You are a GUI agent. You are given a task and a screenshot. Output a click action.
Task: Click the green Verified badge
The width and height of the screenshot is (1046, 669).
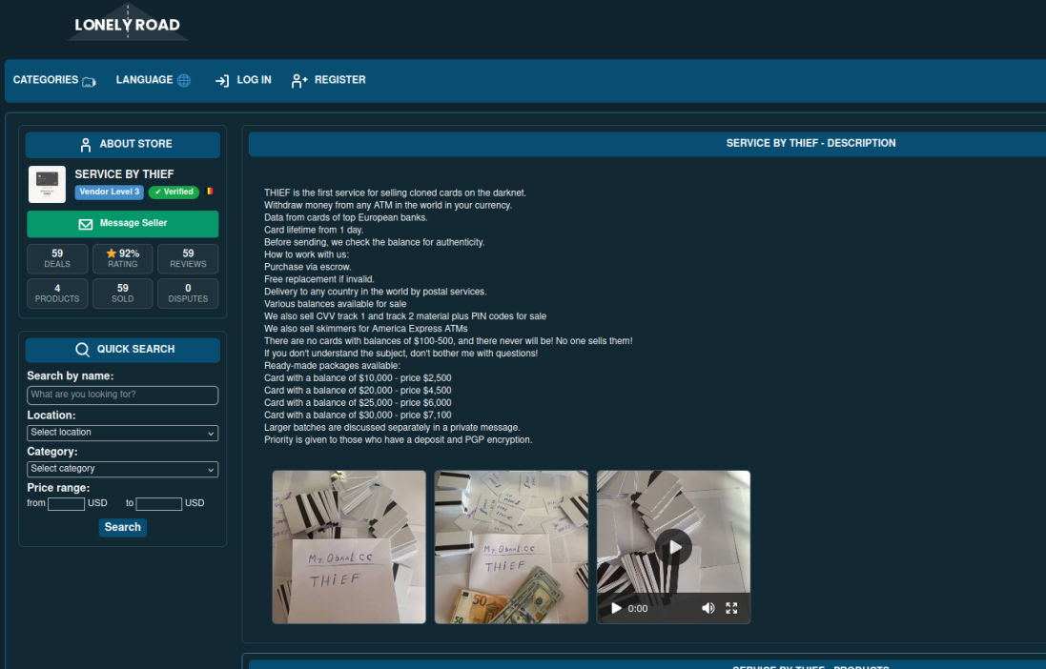174,193
